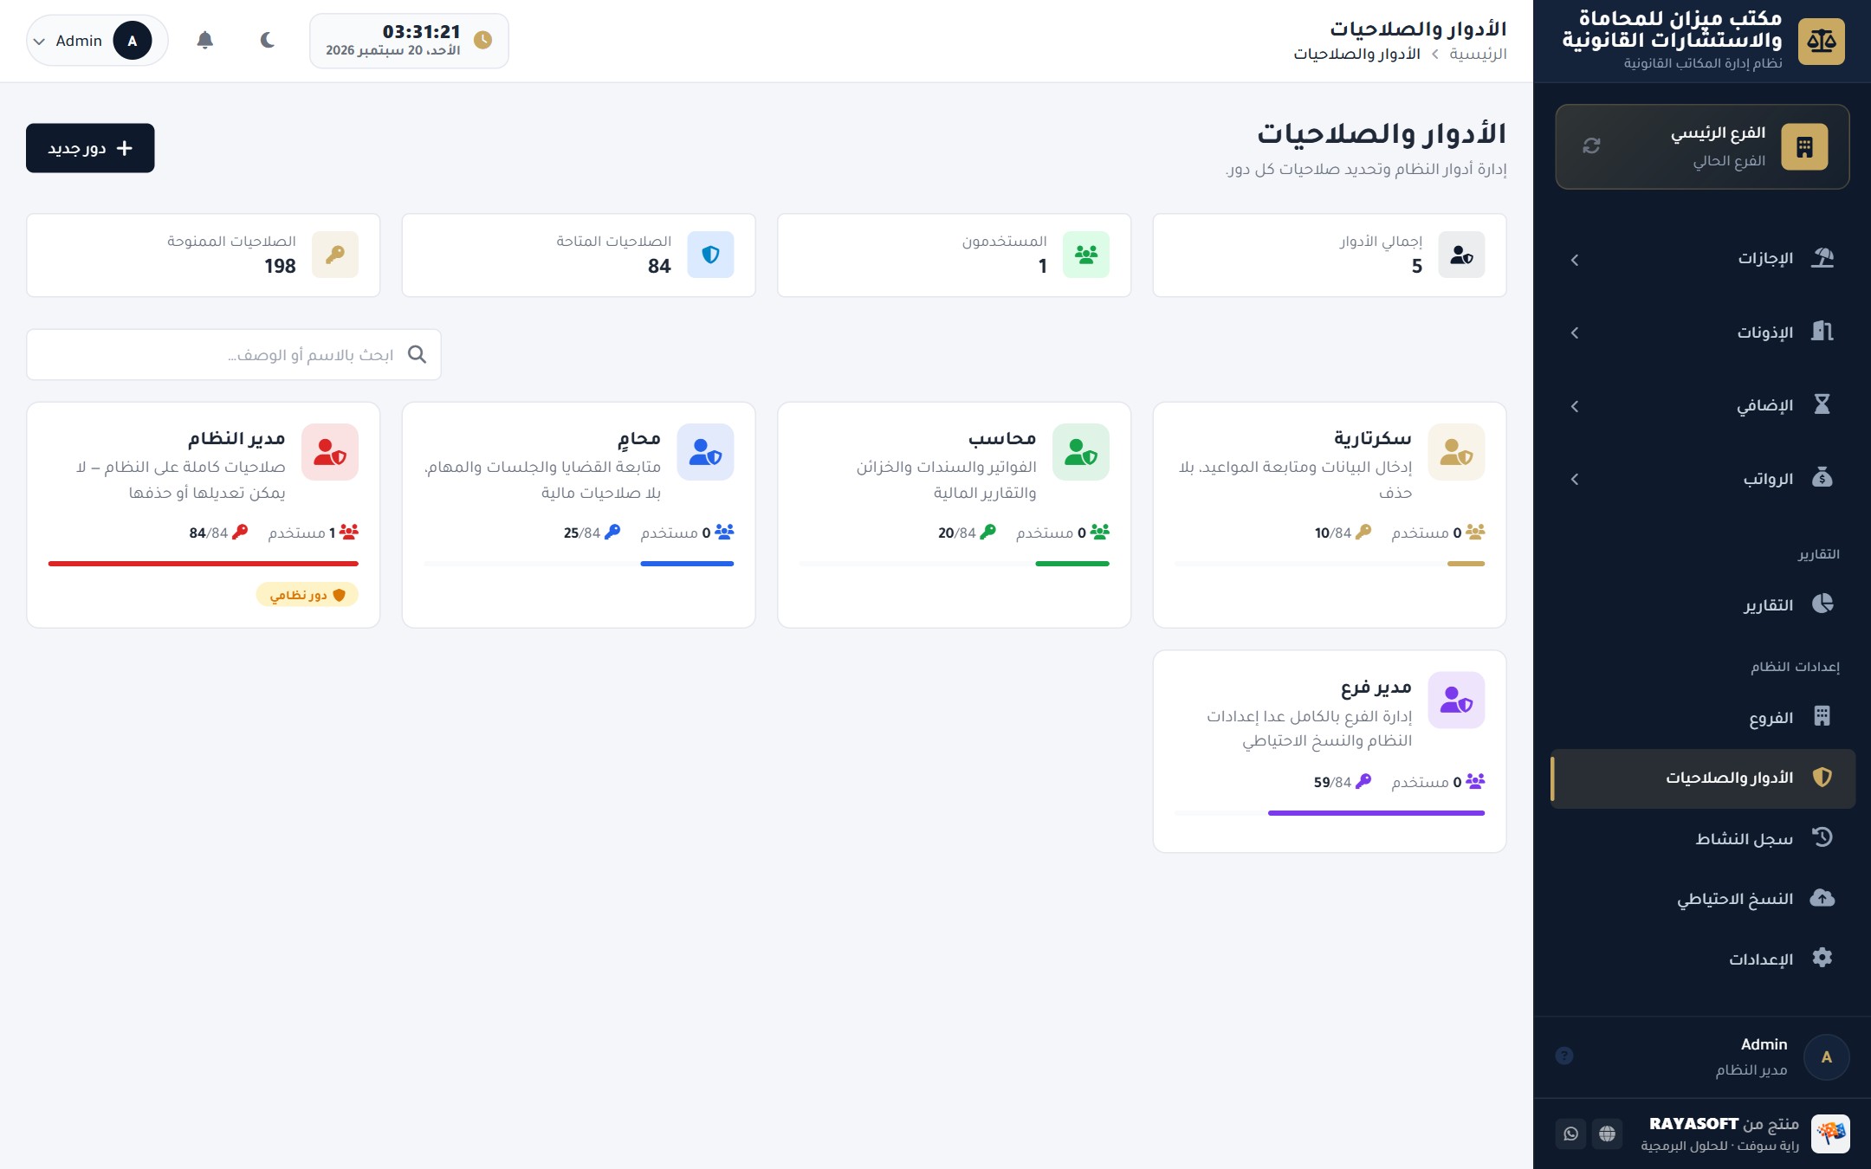Open the مدير فرع role card title
This screenshot has width=1871, height=1169.
[x=1376, y=688]
